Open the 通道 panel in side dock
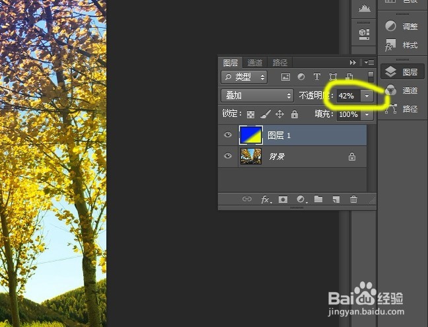This screenshot has width=428, height=327. pos(402,91)
